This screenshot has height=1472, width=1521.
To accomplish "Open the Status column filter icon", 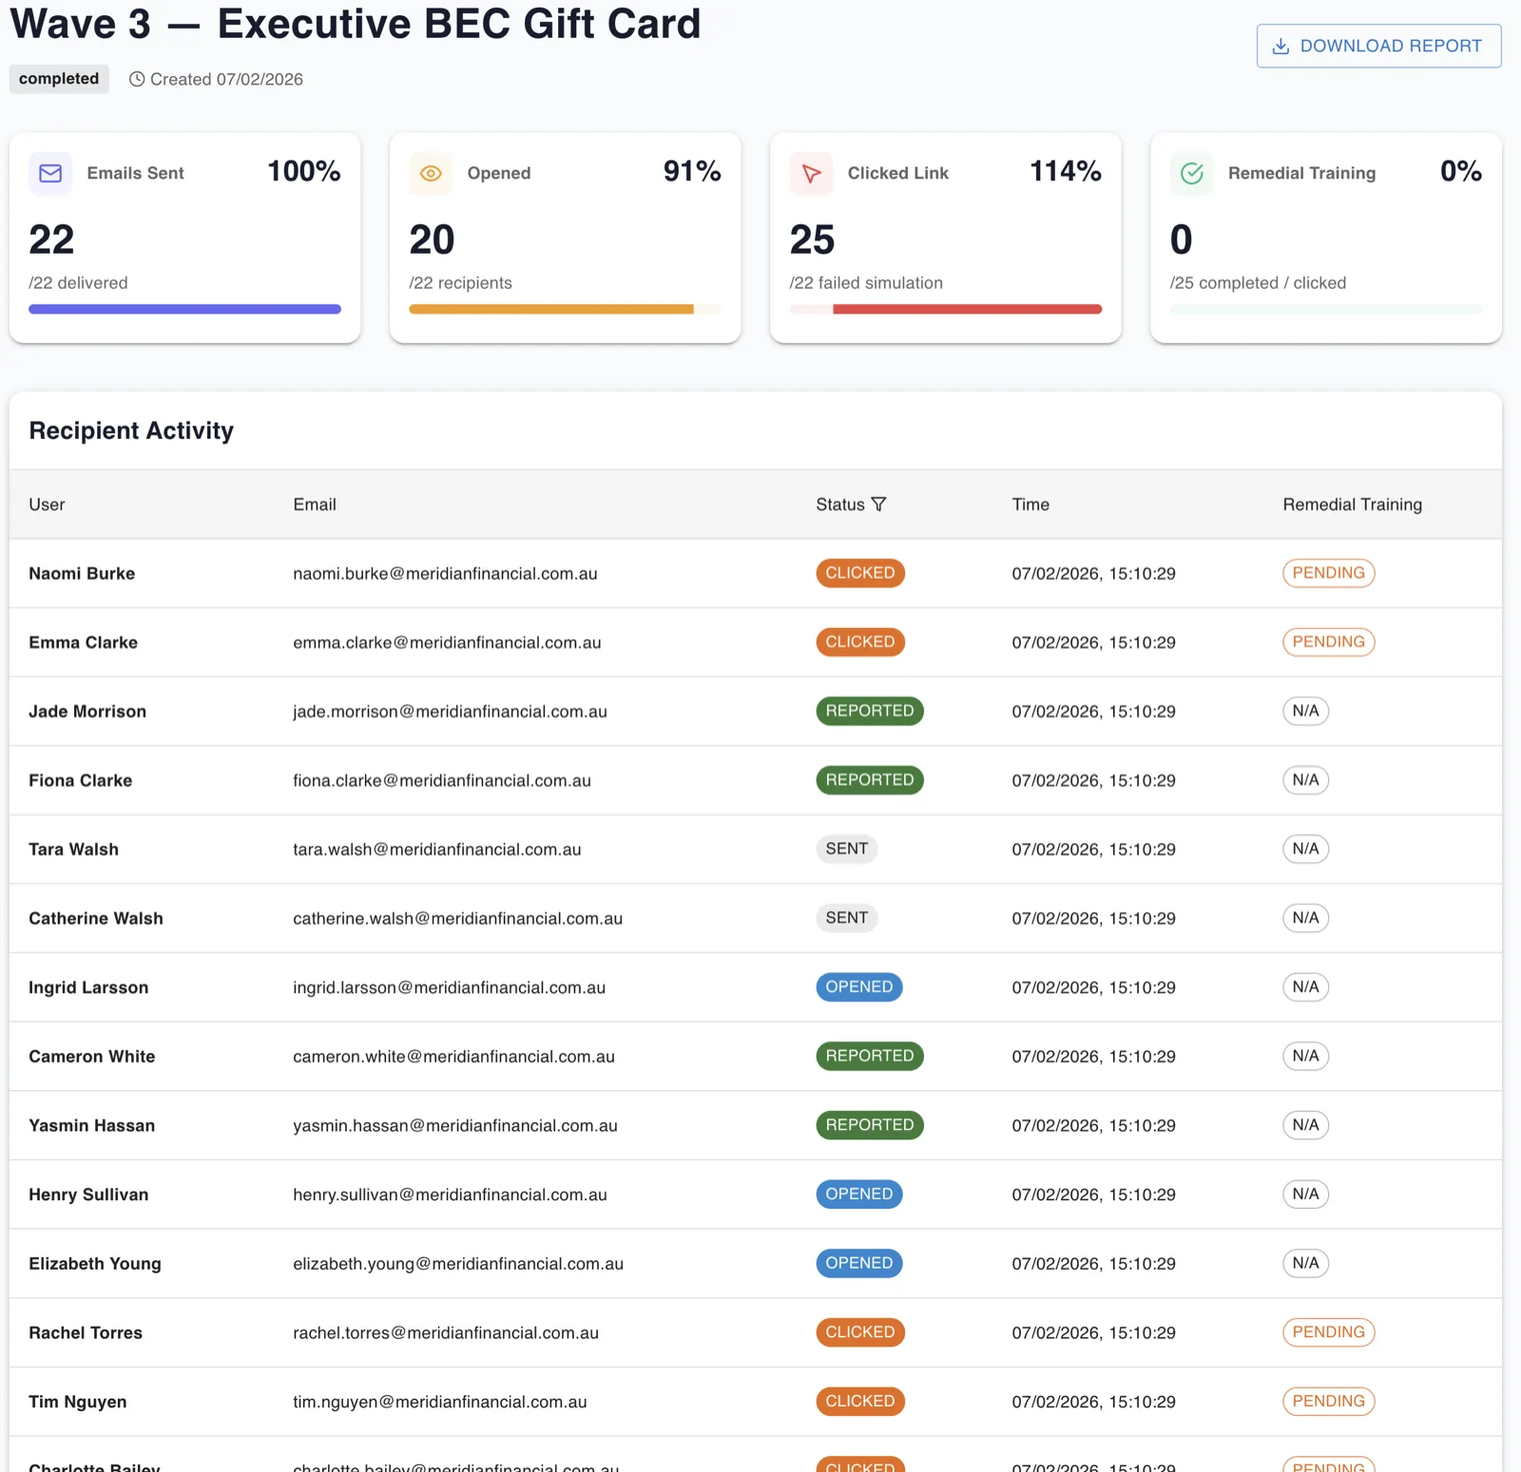I will pyautogui.click(x=878, y=504).
